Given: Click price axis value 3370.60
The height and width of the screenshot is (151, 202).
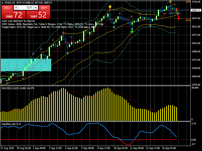Looking at the screenshot, I should [196, 85].
